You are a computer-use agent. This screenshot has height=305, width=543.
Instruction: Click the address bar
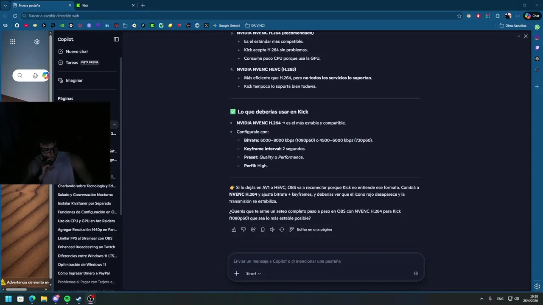242,16
